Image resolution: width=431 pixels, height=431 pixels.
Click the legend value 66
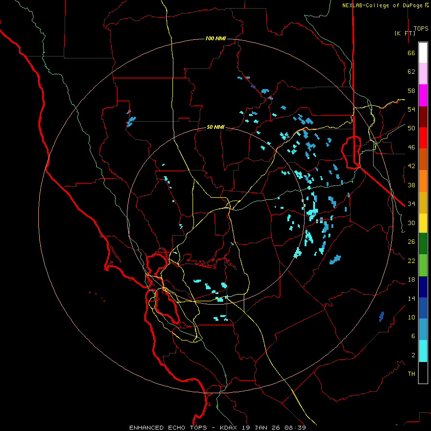411,53
